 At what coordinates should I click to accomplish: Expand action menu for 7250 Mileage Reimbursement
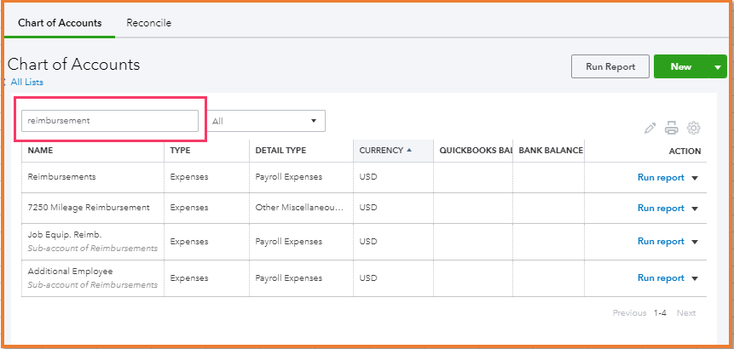(694, 209)
